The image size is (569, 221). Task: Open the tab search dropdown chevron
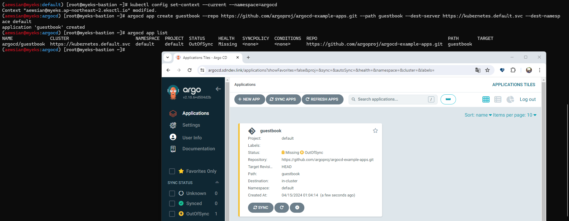[x=168, y=57]
